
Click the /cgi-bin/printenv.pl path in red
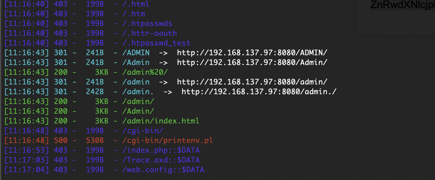click(x=168, y=140)
